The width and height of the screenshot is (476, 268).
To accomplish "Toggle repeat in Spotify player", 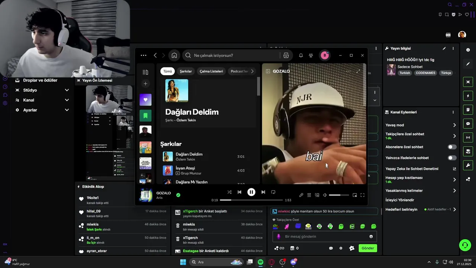I will coord(273,192).
